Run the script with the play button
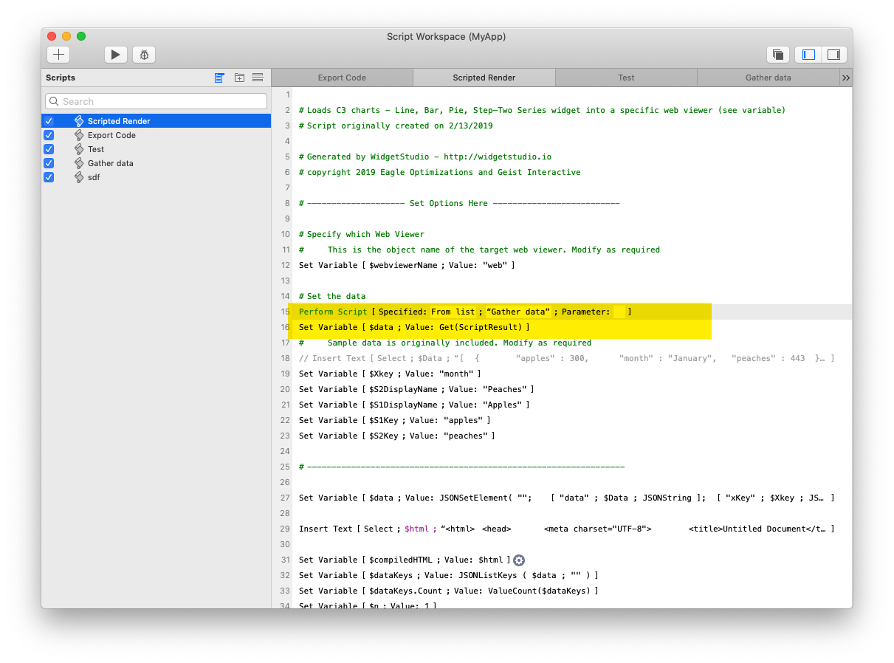The height and width of the screenshot is (663, 894). click(115, 54)
